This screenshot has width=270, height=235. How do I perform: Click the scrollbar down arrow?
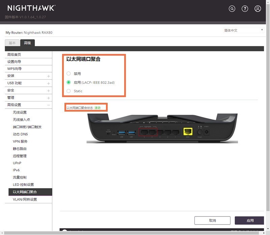[268, 229]
